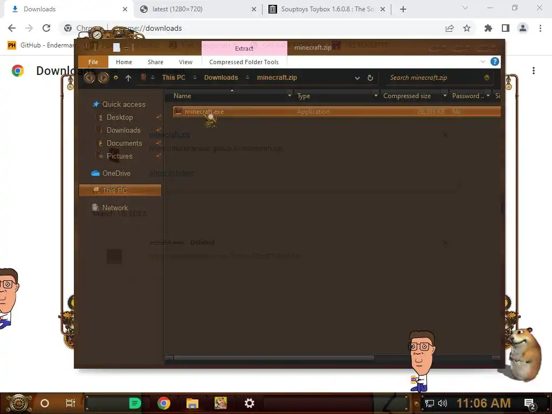Open the volume control in system tray
The width and height of the screenshot is (552, 414).
pyautogui.click(x=443, y=403)
